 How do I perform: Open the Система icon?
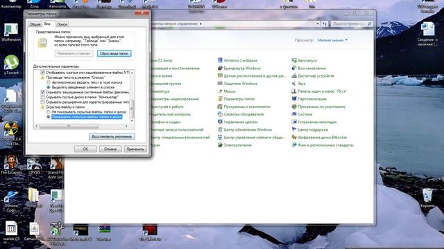[x=294, y=114]
